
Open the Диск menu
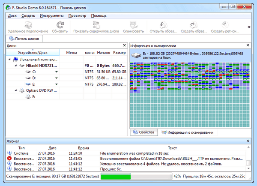(12, 15)
